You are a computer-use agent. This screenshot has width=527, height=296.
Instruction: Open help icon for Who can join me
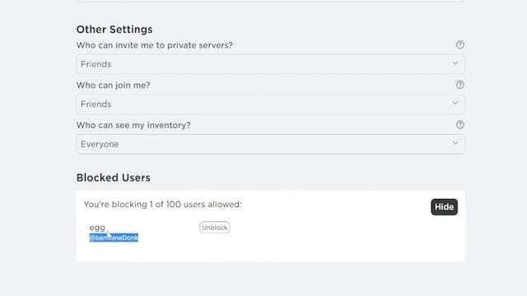pyautogui.click(x=459, y=85)
